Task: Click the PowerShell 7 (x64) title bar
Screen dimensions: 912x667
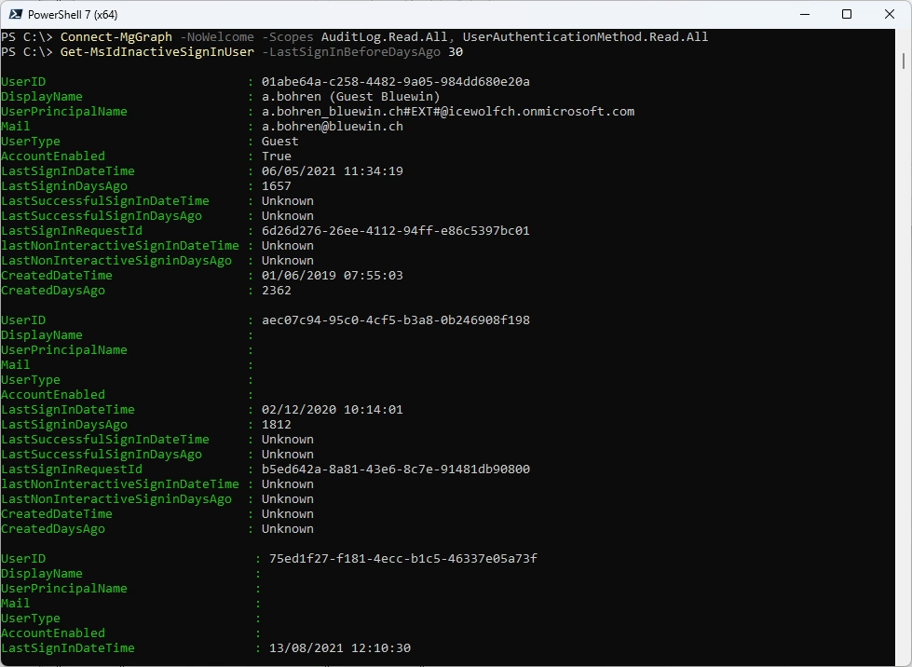Action: point(373,14)
